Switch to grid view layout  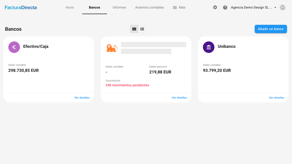134,29
